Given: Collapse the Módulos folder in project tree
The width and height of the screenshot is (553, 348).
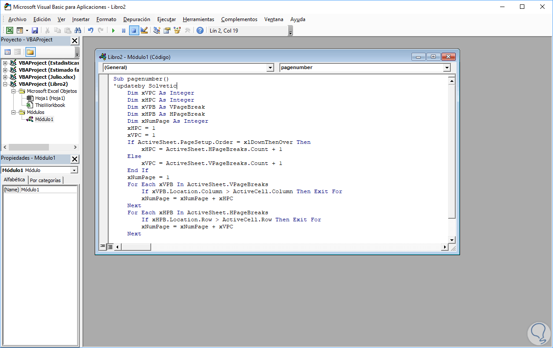Looking at the screenshot, I should [x=14, y=112].
